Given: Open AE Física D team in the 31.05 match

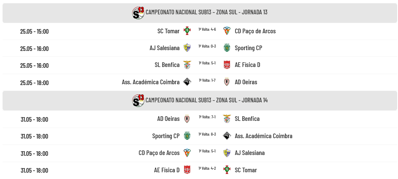Looking at the screenshot, I should coord(166,170).
